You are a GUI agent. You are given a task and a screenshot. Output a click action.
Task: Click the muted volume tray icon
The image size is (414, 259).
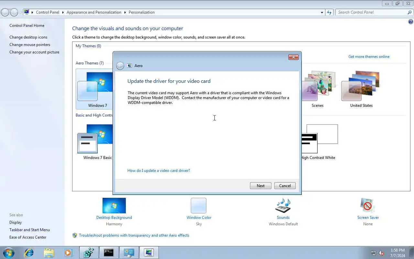382,253
